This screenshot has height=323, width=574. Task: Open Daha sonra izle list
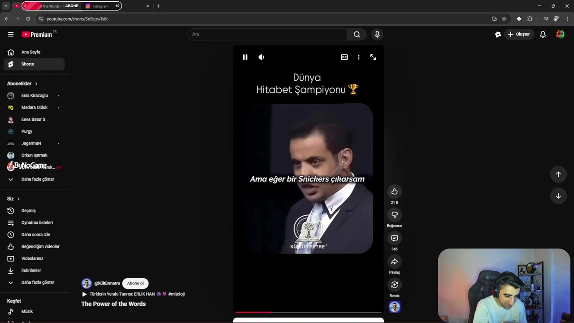coord(34,235)
